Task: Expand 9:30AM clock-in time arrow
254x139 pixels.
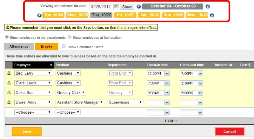Action: [167, 93]
